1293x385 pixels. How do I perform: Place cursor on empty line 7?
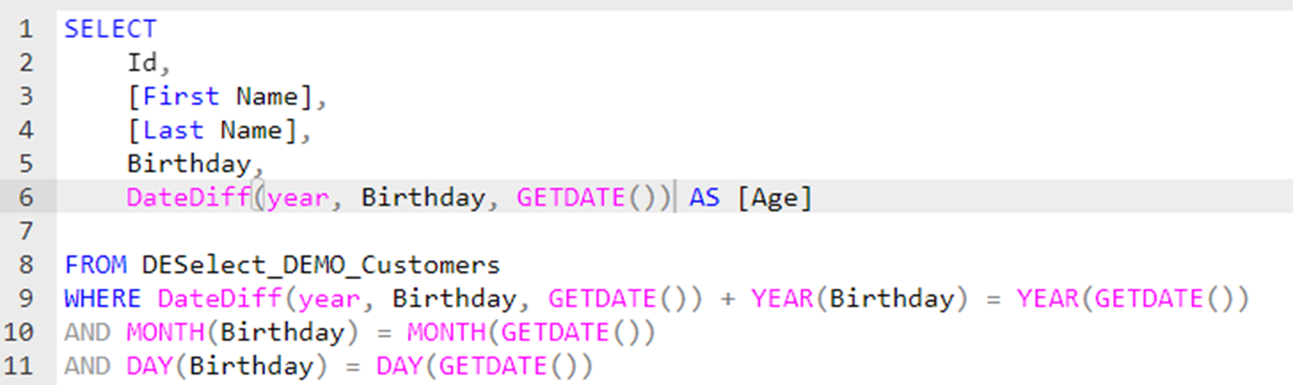319,231
